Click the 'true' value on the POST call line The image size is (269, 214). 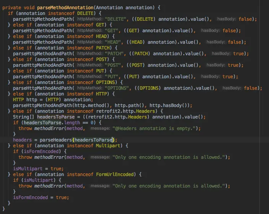point(233,65)
